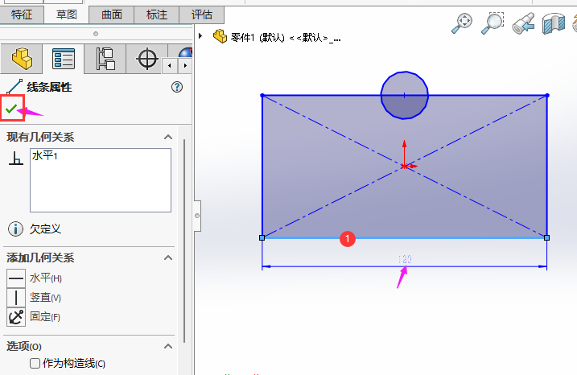Click Section View icon
The height and width of the screenshot is (375, 577).
(x=554, y=23)
